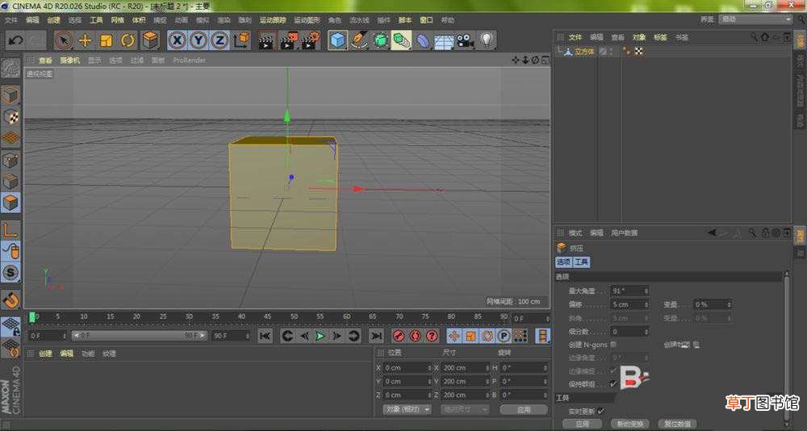Activate the Move tool cross icon
The height and width of the screenshot is (431, 807).
point(86,40)
